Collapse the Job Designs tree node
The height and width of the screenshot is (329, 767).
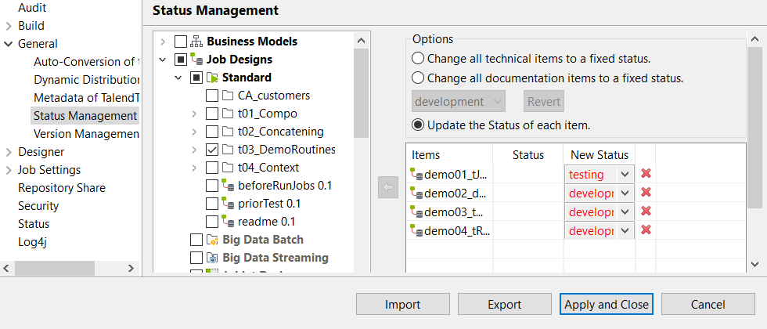click(163, 60)
